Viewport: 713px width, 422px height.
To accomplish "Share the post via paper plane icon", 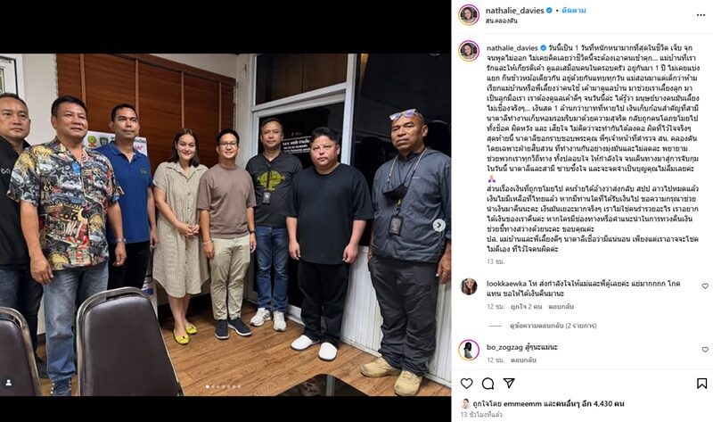I will click(x=509, y=384).
